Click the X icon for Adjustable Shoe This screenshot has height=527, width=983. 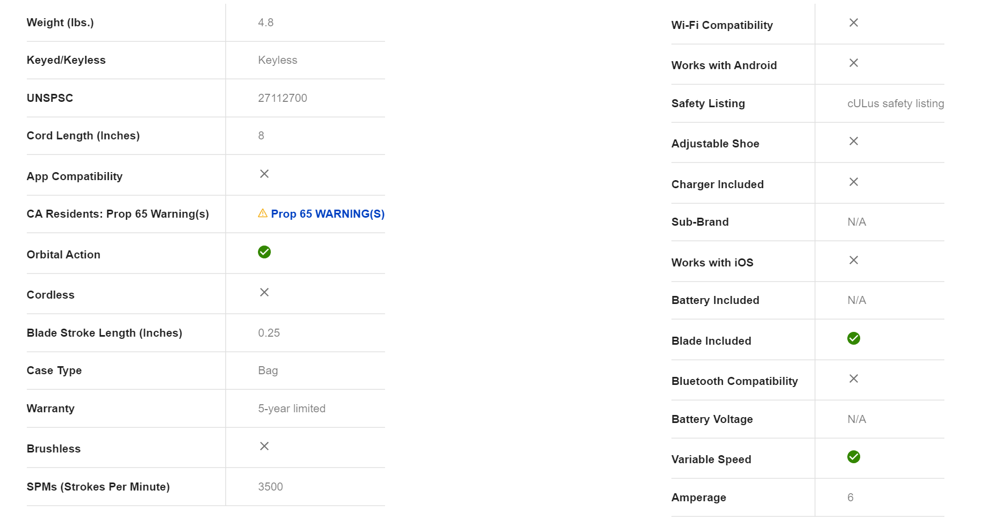coord(854,141)
